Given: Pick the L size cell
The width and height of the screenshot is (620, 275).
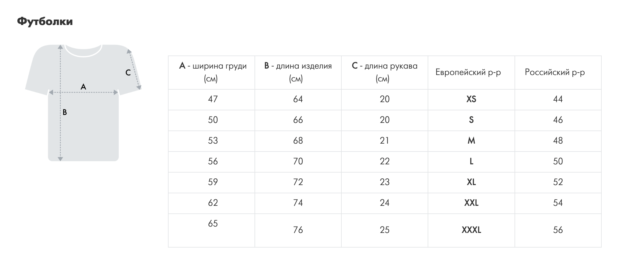Looking at the screenshot, I should coord(471,161).
